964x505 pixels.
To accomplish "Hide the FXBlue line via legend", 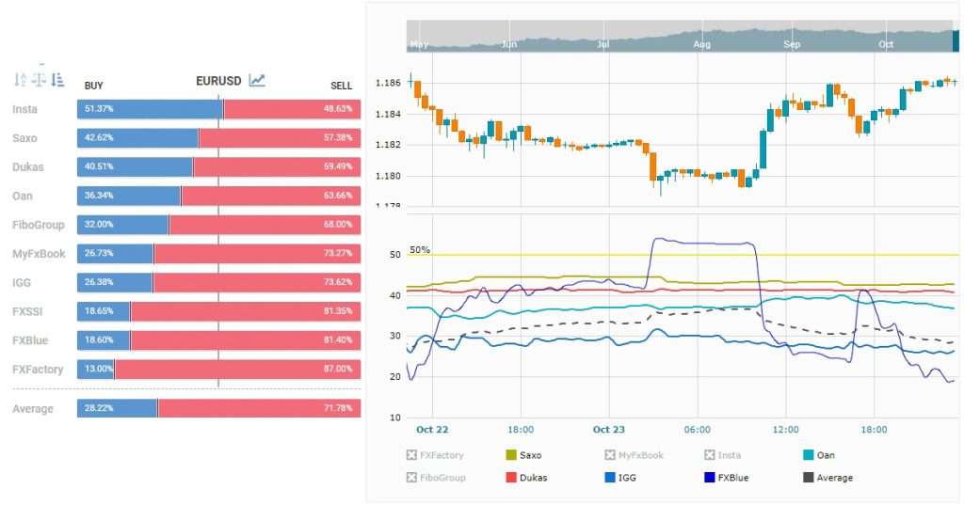I will (x=711, y=478).
